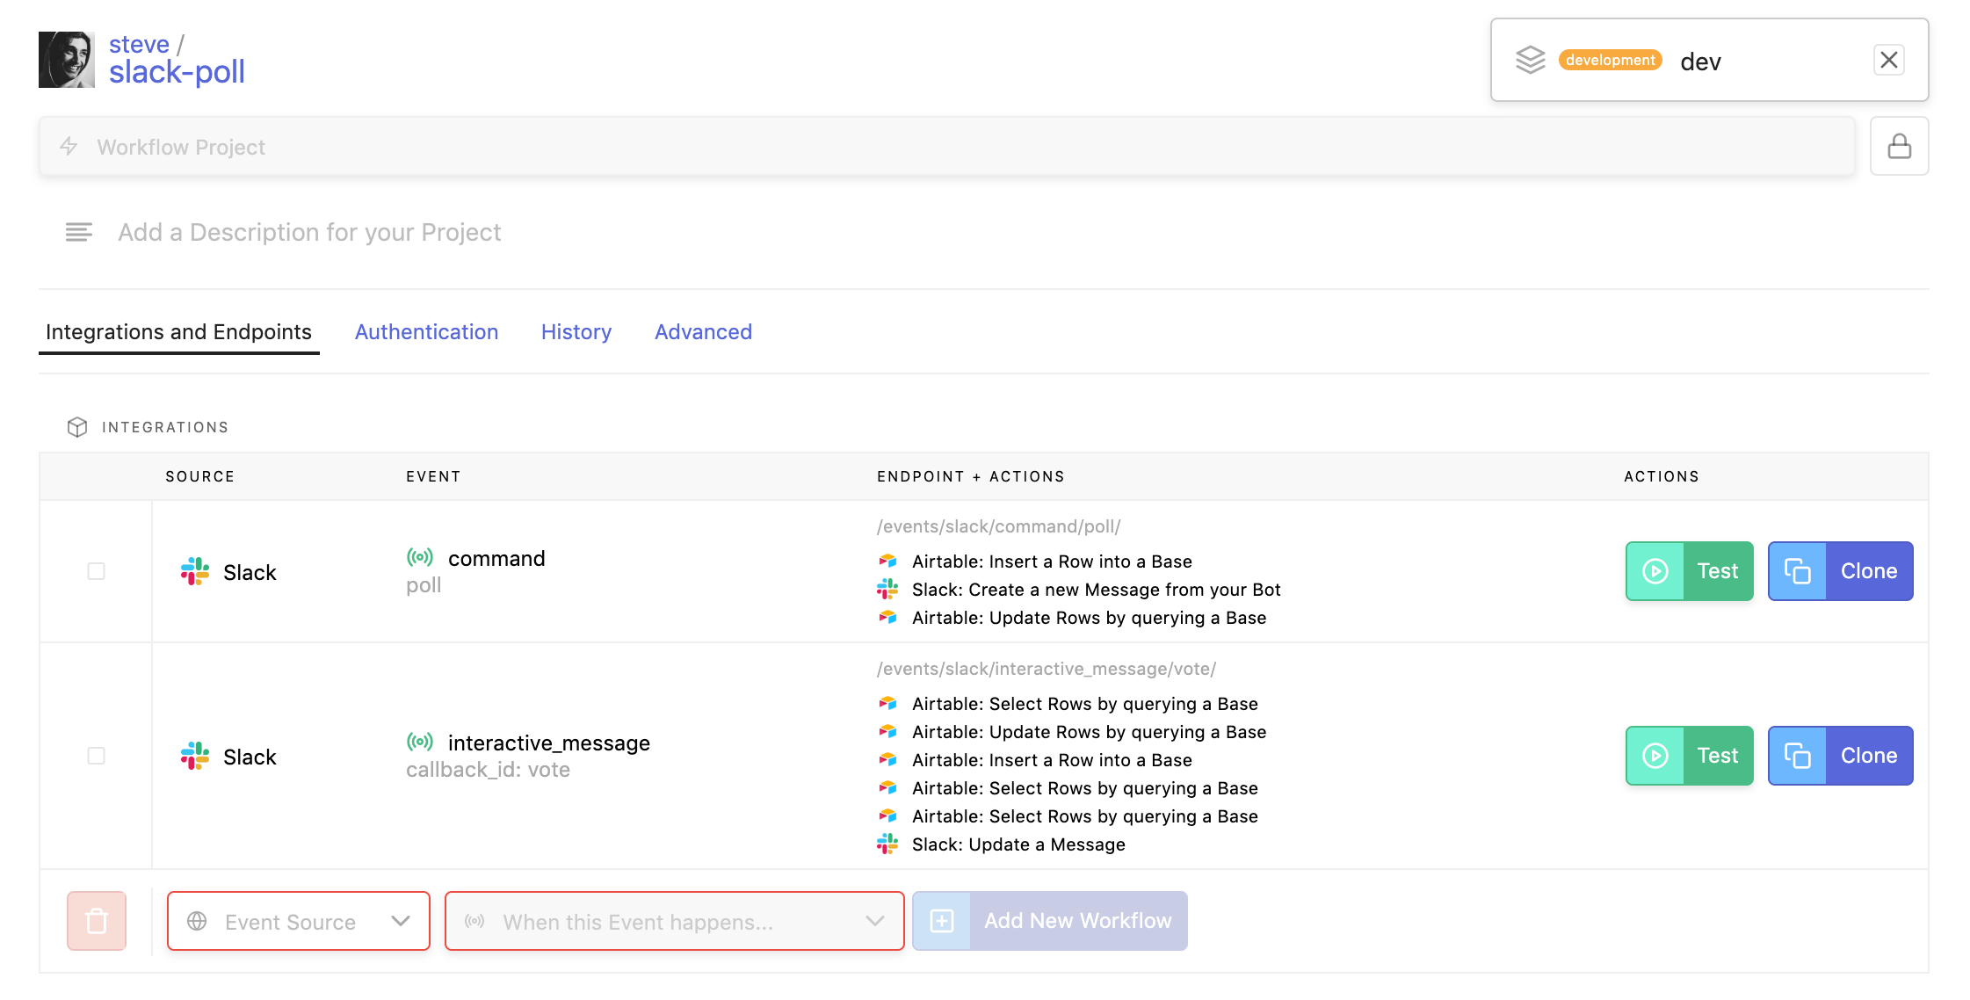Close the dev environment badge
Screen dimensions: 1970x1000
(1888, 60)
